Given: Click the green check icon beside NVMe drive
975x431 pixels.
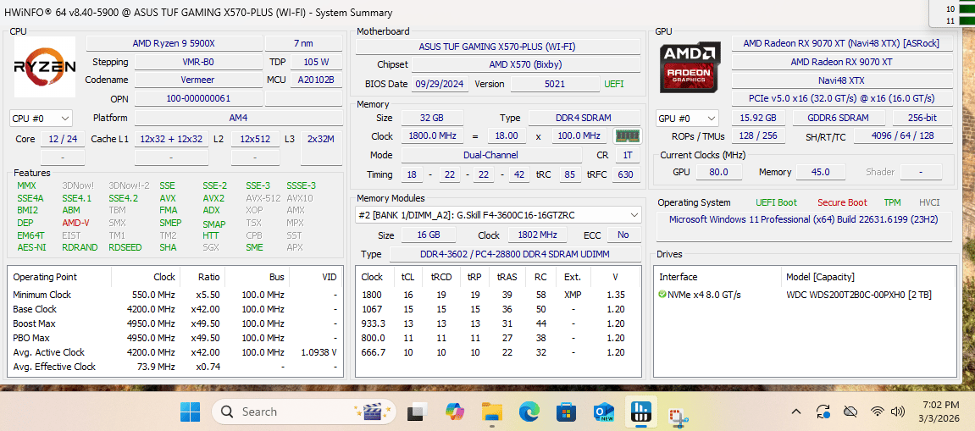Looking at the screenshot, I should coord(662,294).
